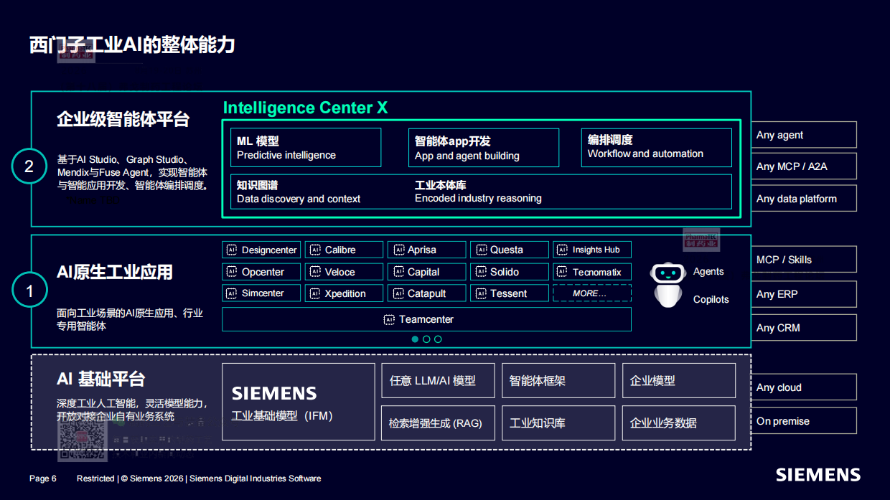Click the 智能体app开发 card
890x500 pixels.
(484, 148)
